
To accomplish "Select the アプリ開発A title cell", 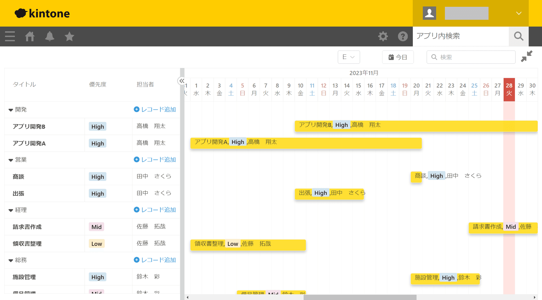I will click(45, 143).
